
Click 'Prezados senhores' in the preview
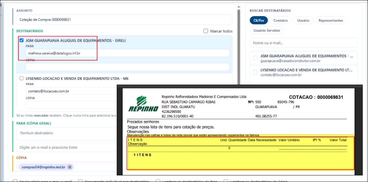click(x=143, y=121)
